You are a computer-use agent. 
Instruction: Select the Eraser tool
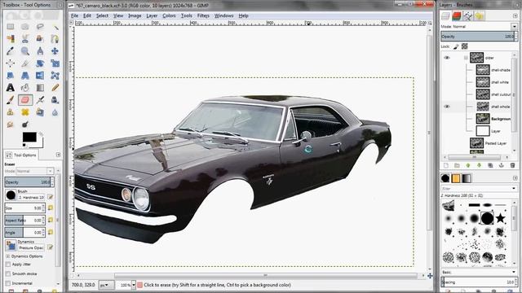click(x=25, y=99)
